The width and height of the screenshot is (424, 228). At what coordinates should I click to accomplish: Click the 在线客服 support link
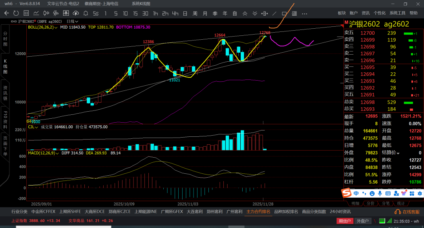tap(409, 211)
